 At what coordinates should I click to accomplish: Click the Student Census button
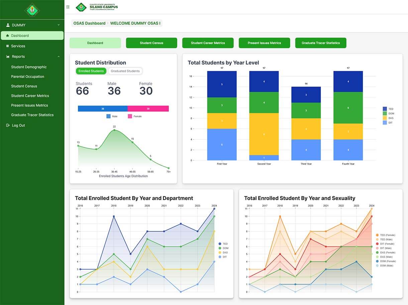[x=151, y=43]
